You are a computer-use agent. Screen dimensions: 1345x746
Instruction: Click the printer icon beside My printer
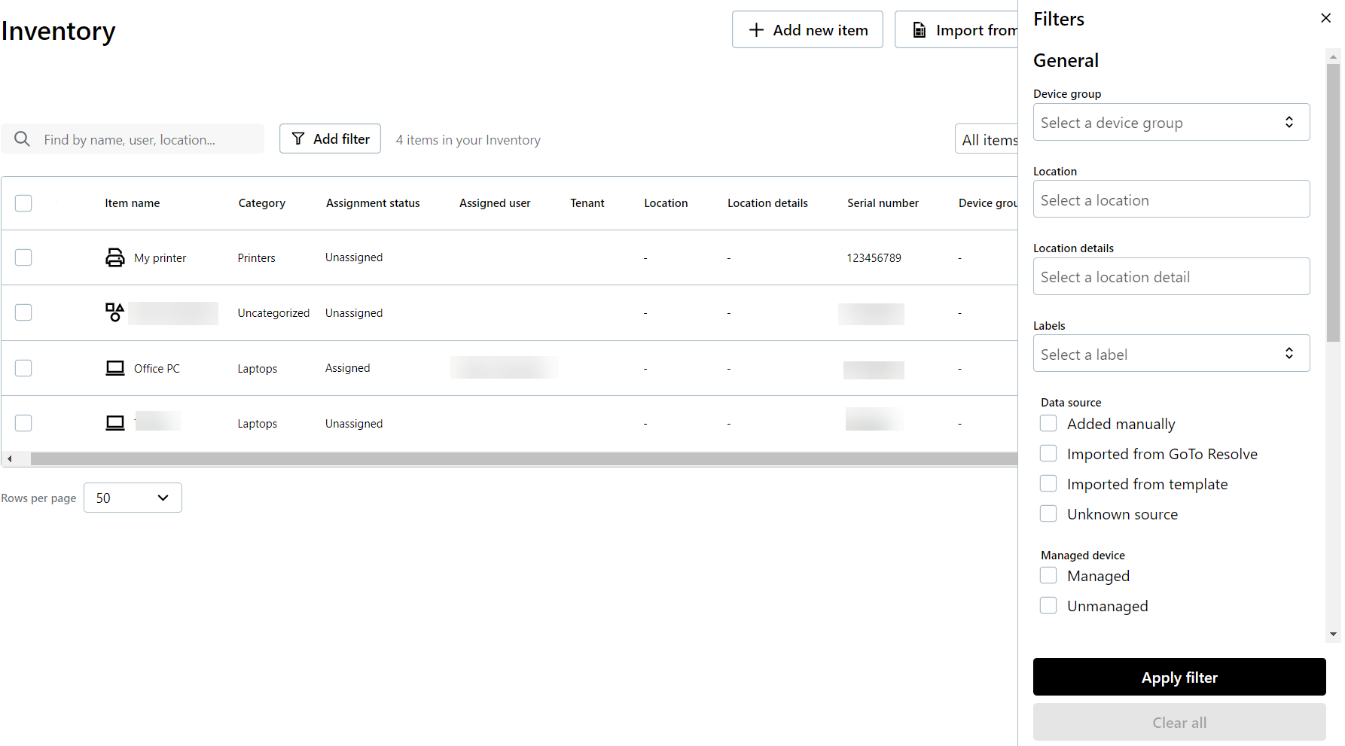[x=114, y=257]
